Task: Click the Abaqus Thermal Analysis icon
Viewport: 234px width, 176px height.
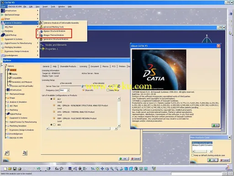Action: [x=41, y=35]
